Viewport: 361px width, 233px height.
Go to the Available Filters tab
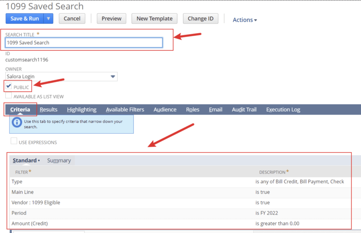125,110
